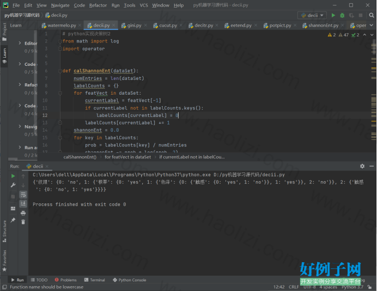Open the decii run configuration dropdown

pyautogui.click(x=312, y=15)
